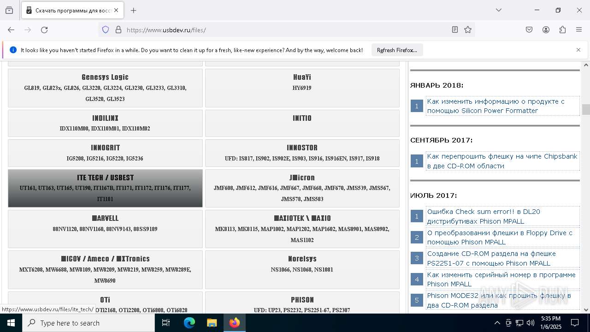Open the MARVELL controllers section

click(x=105, y=229)
